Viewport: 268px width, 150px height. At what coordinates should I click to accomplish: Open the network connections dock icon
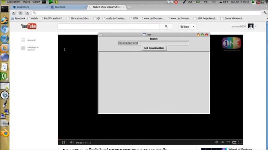point(5,114)
